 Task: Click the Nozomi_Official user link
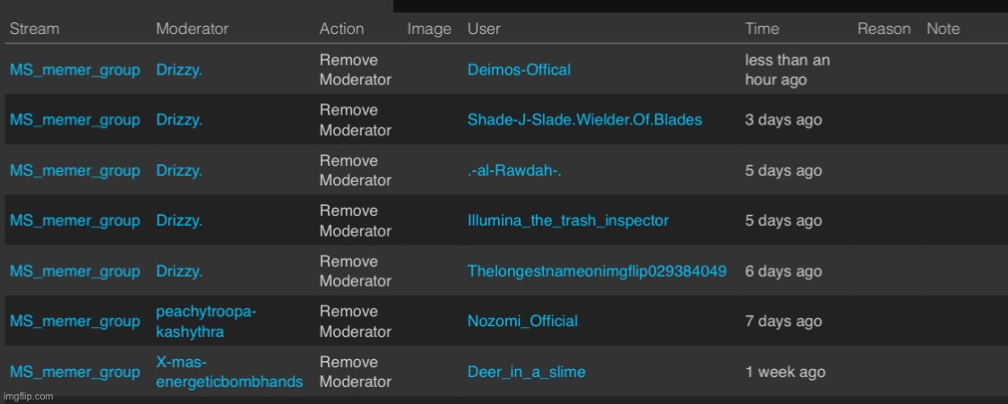(x=522, y=321)
